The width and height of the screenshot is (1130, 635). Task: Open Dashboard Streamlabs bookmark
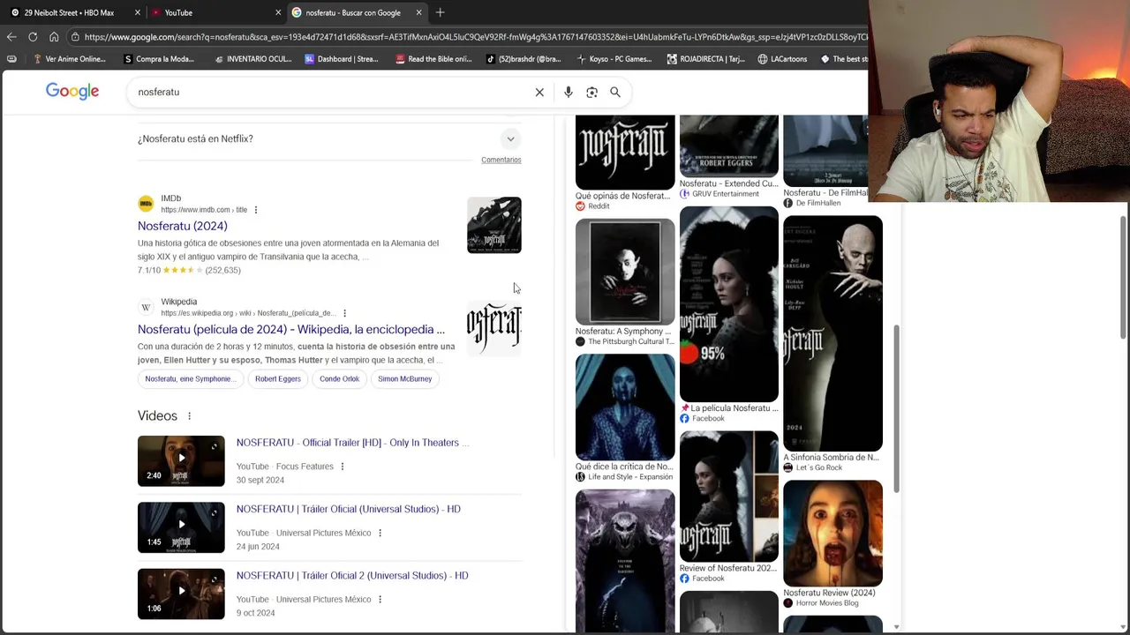tap(341, 59)
